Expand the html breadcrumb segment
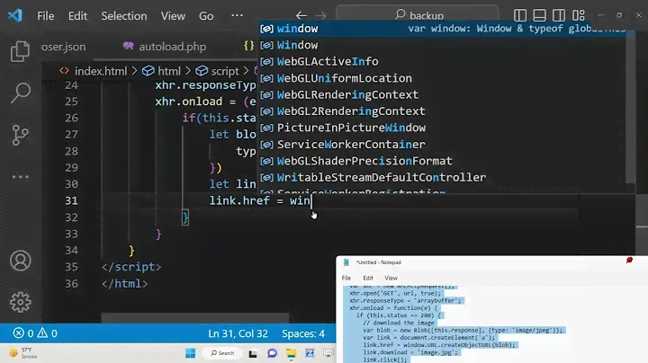Screen dimensions: 648x363 pos(169,71)
